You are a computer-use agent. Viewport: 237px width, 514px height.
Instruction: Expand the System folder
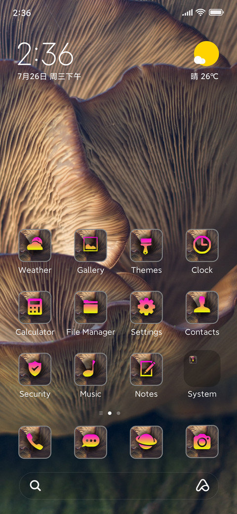coord(202,369)
